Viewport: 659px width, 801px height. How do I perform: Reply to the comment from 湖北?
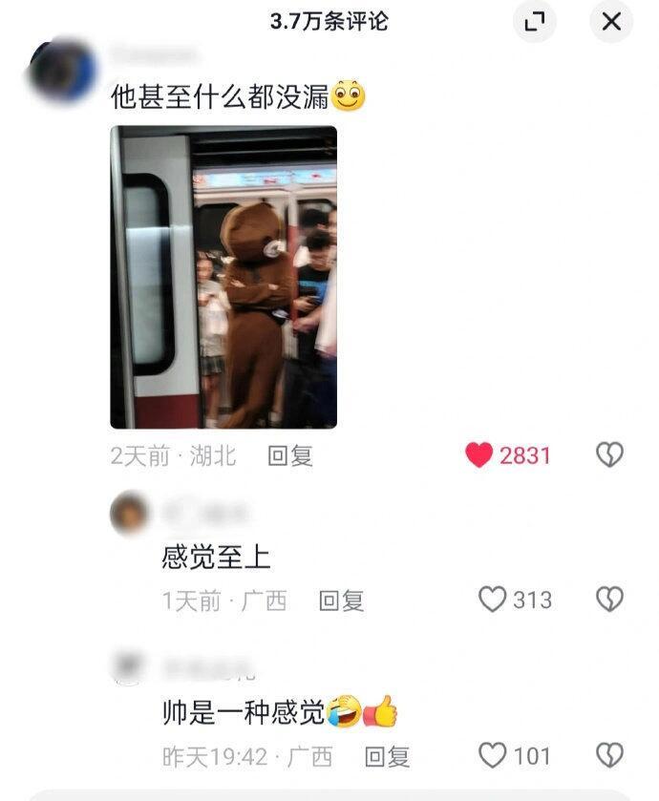(290, 455)
